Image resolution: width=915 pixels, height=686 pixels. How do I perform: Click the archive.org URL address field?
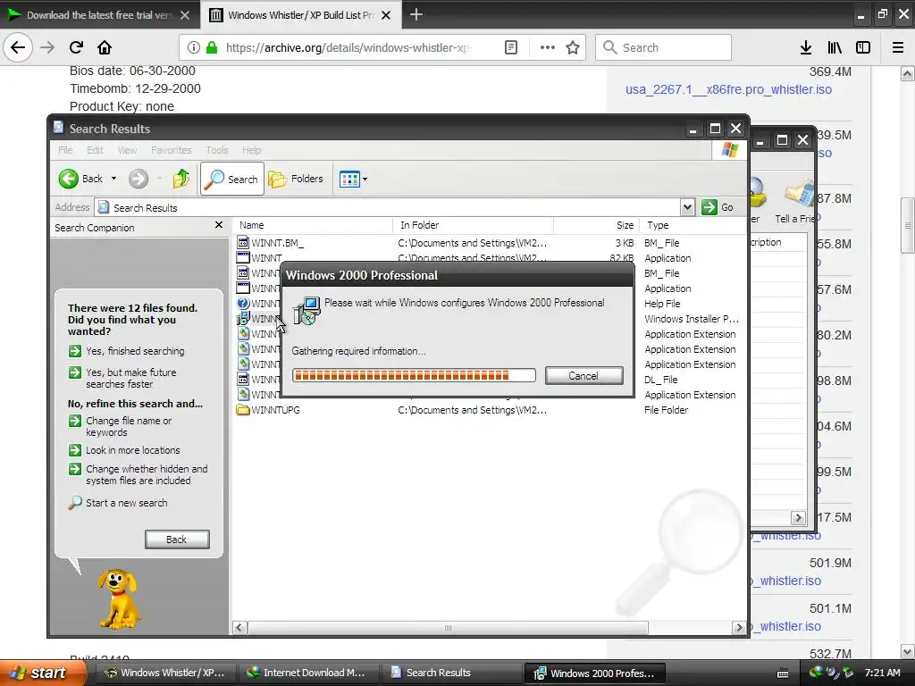click(348, 47)
